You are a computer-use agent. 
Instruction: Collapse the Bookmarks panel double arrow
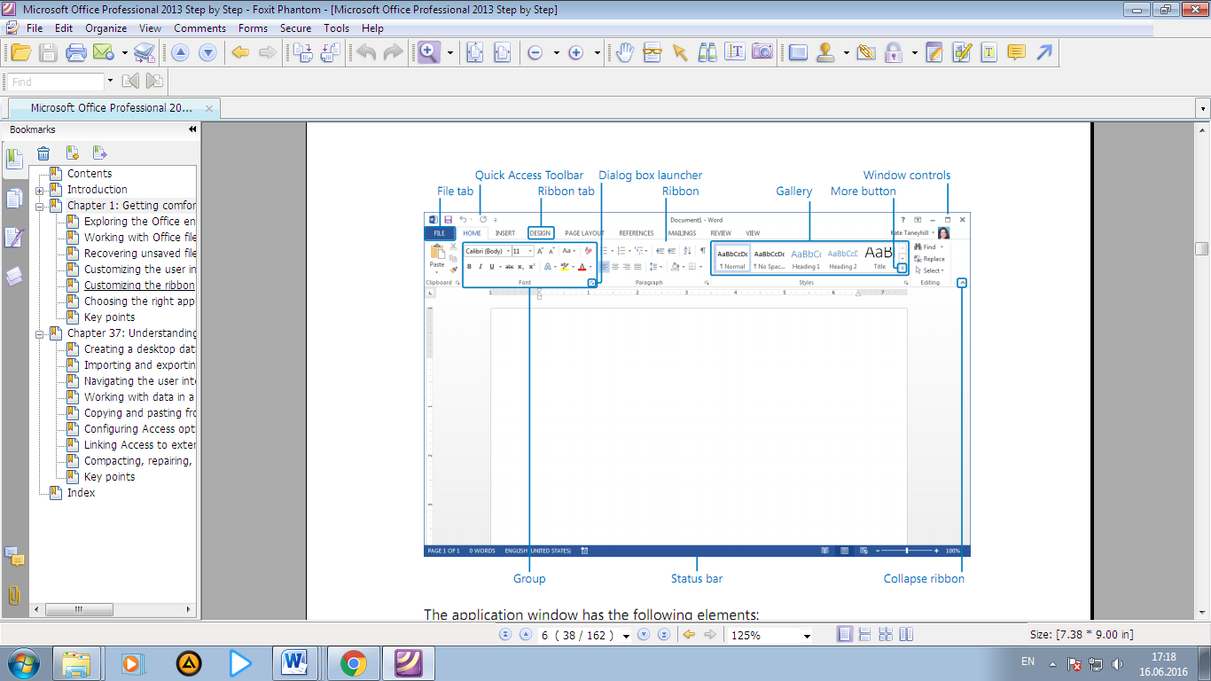tap(192, 129)
